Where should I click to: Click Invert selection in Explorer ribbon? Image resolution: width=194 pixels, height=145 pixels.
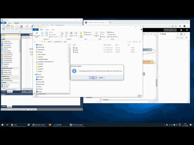[x=112, y=37]
